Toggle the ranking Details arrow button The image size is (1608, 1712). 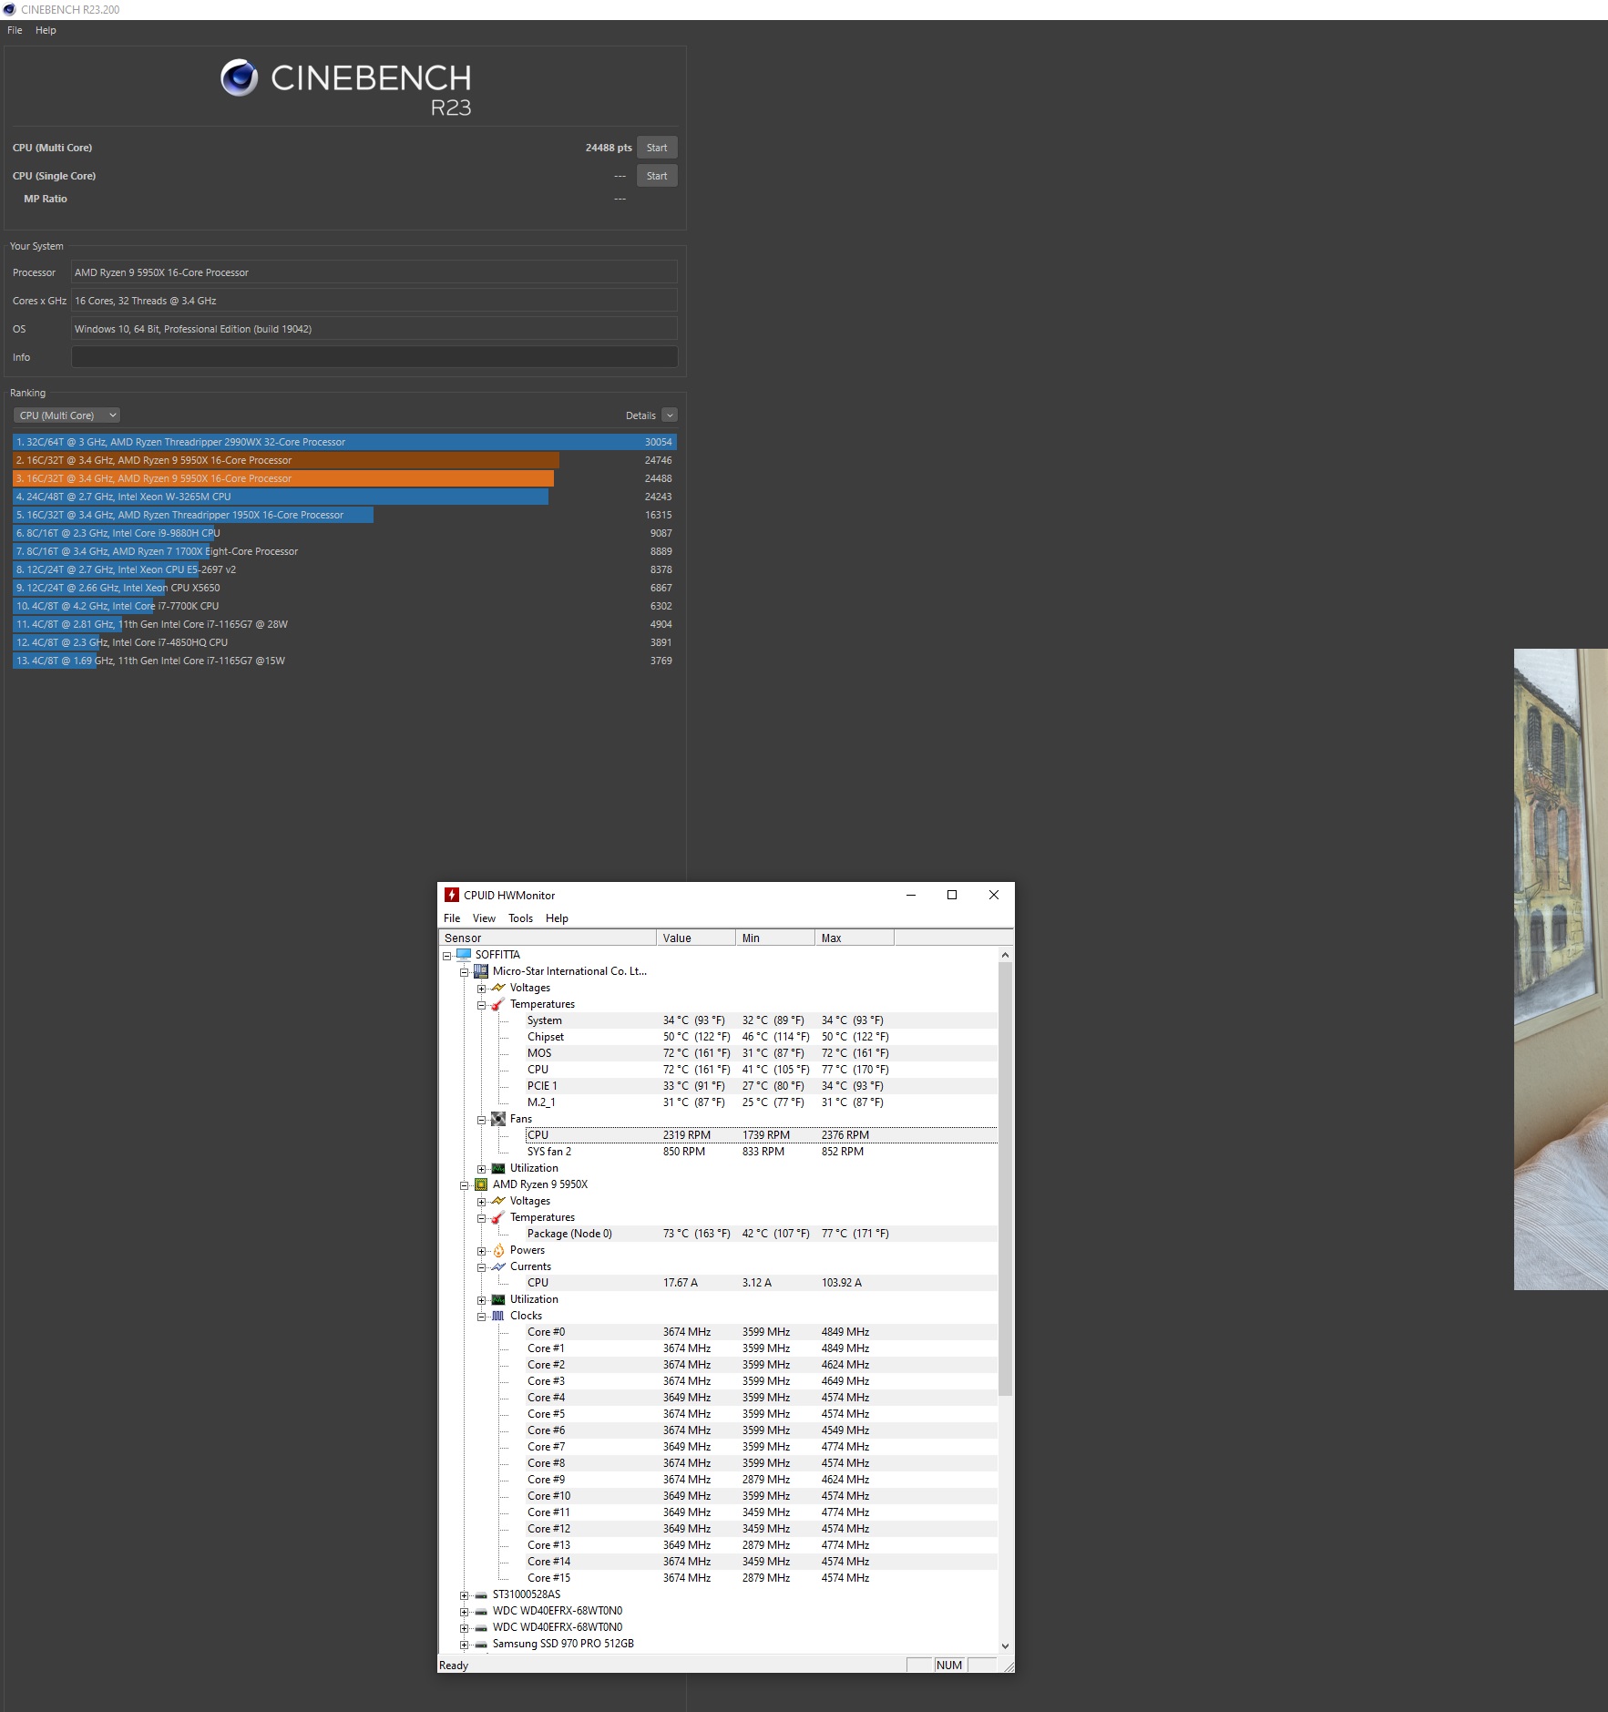click(x=670, y=415)
